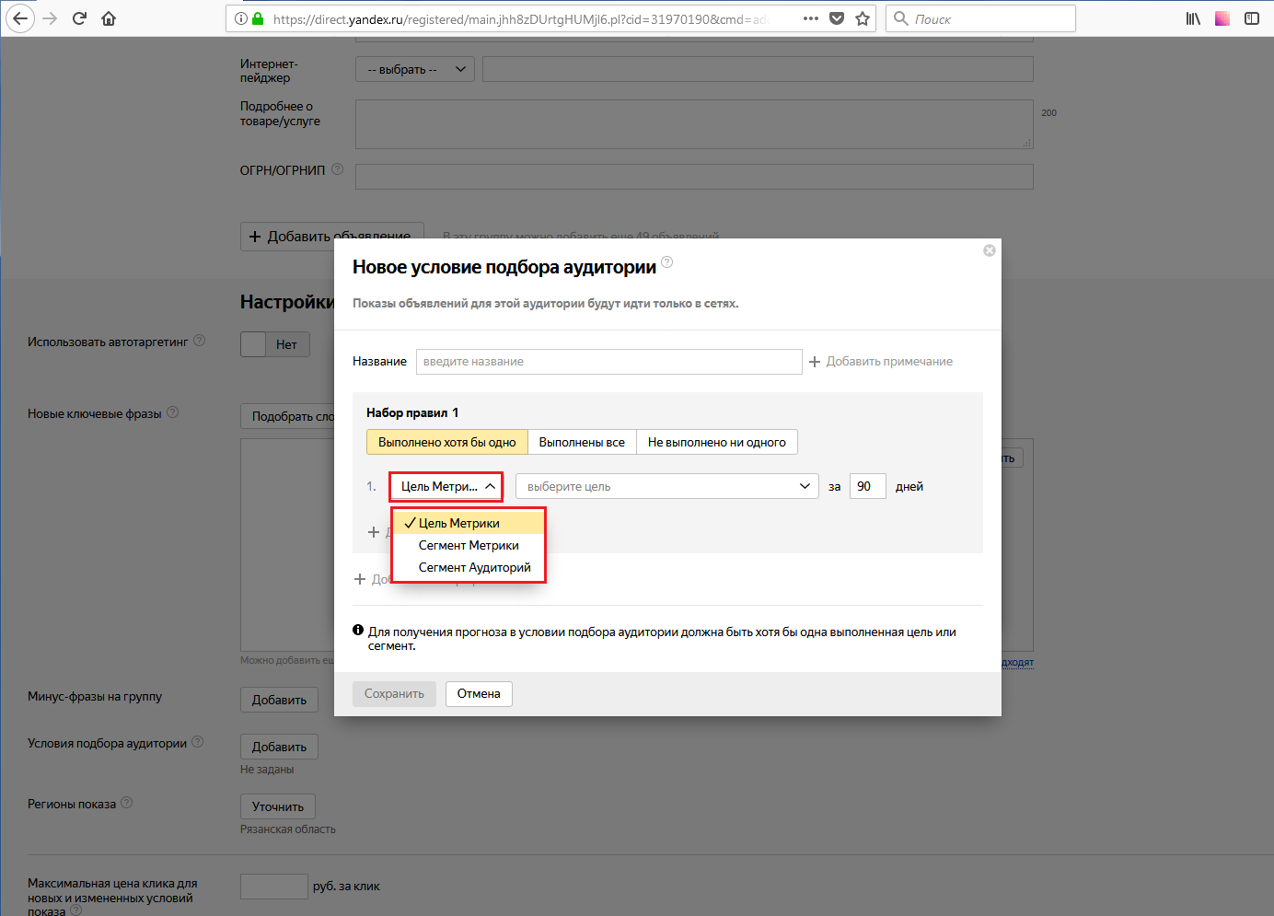Screen dimensions: 1274x916
Task: Click the 'Подробнее о товаре/услуге' text area
Action: click(694, 124)
